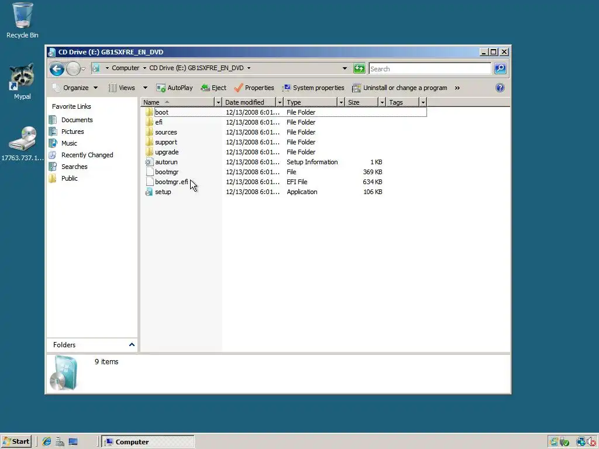The width and height of the screenshot is (599, 449).
Task: Select the Mypal browser desktop shortcut
Action: click(x=22, y=81)
